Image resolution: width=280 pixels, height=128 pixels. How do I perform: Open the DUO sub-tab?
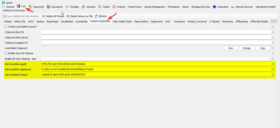pos(168,21)
